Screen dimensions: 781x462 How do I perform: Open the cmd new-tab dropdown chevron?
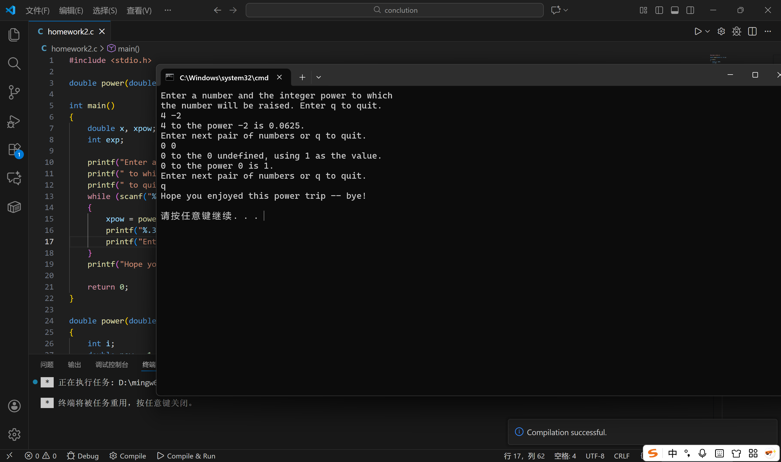[318, 77]
